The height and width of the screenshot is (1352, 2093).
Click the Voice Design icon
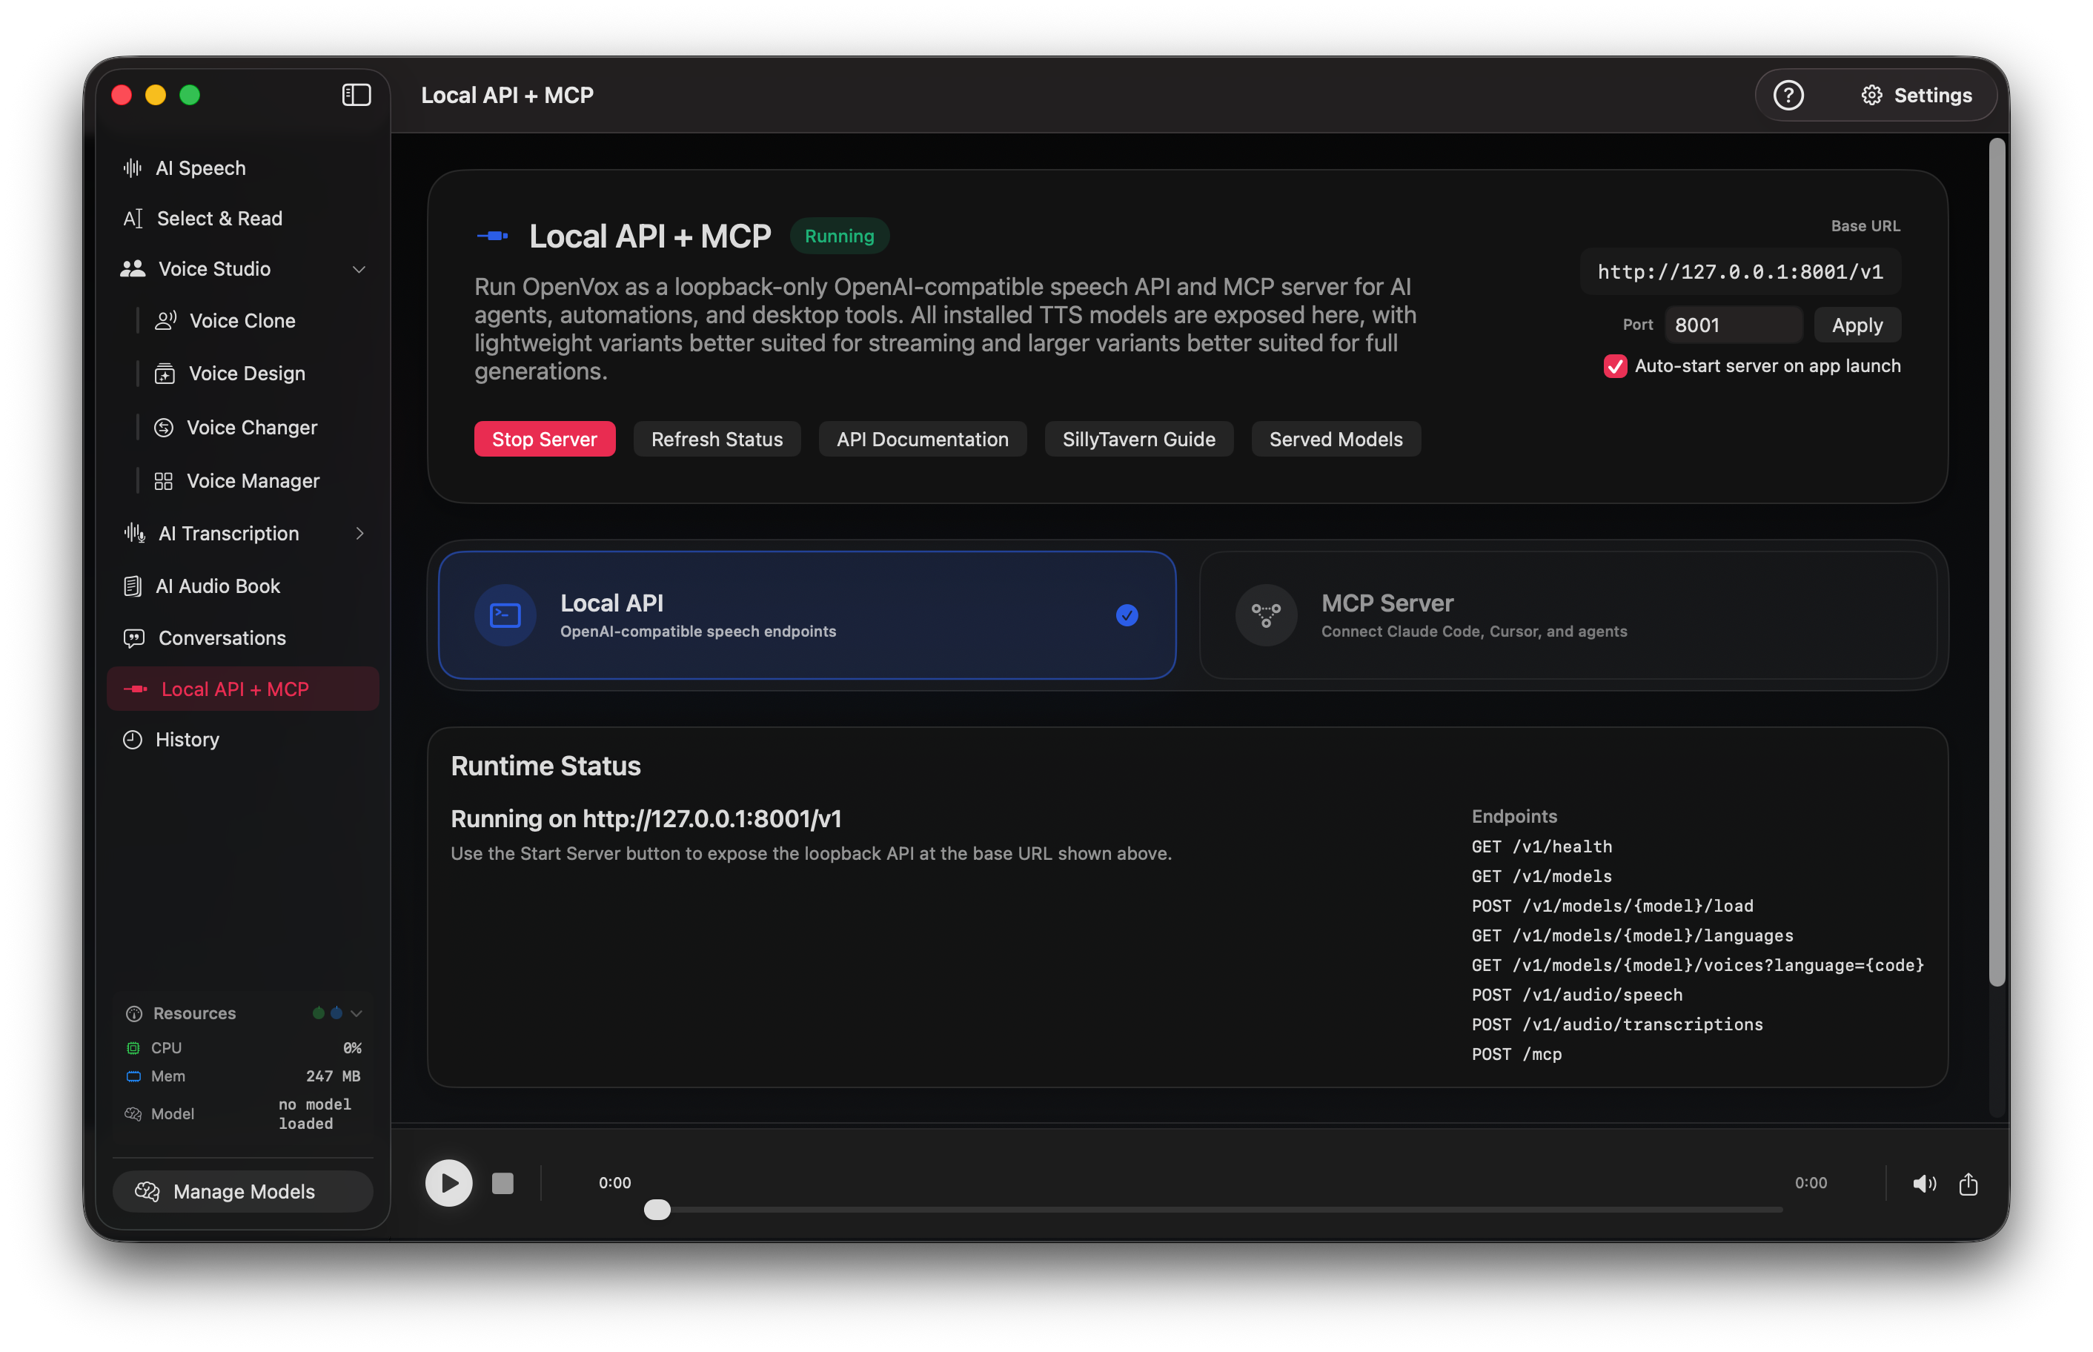point(164,373)
